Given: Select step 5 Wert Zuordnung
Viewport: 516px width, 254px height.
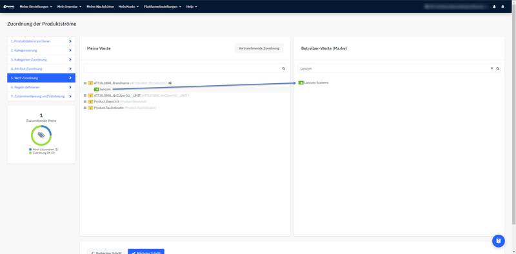Looking at the screenshot, I should tap(41, 78).
